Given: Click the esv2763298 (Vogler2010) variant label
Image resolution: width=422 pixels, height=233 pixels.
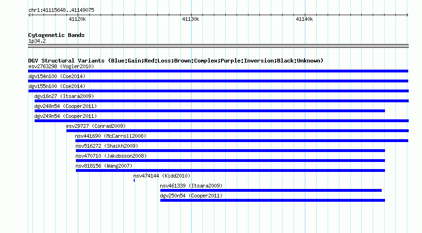Looking at the screenshot, I should point(61,66).
